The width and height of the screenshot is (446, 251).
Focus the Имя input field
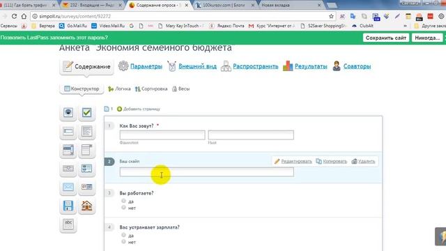click(251, 135)
